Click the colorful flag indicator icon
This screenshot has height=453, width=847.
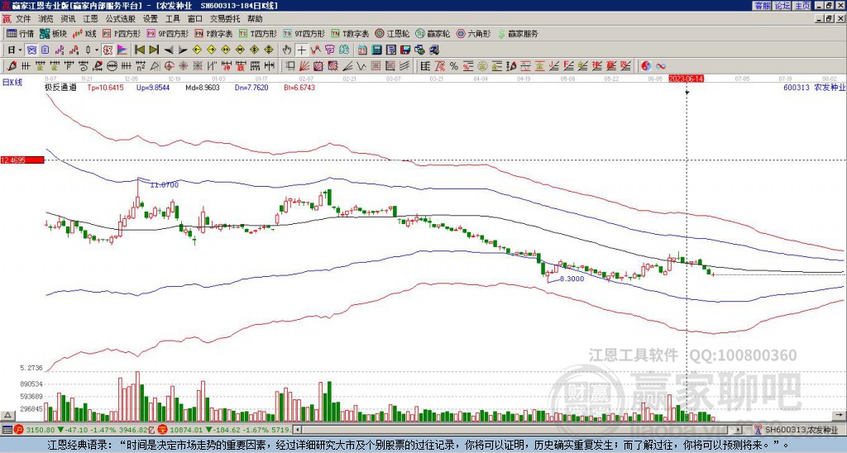point(122,50)
